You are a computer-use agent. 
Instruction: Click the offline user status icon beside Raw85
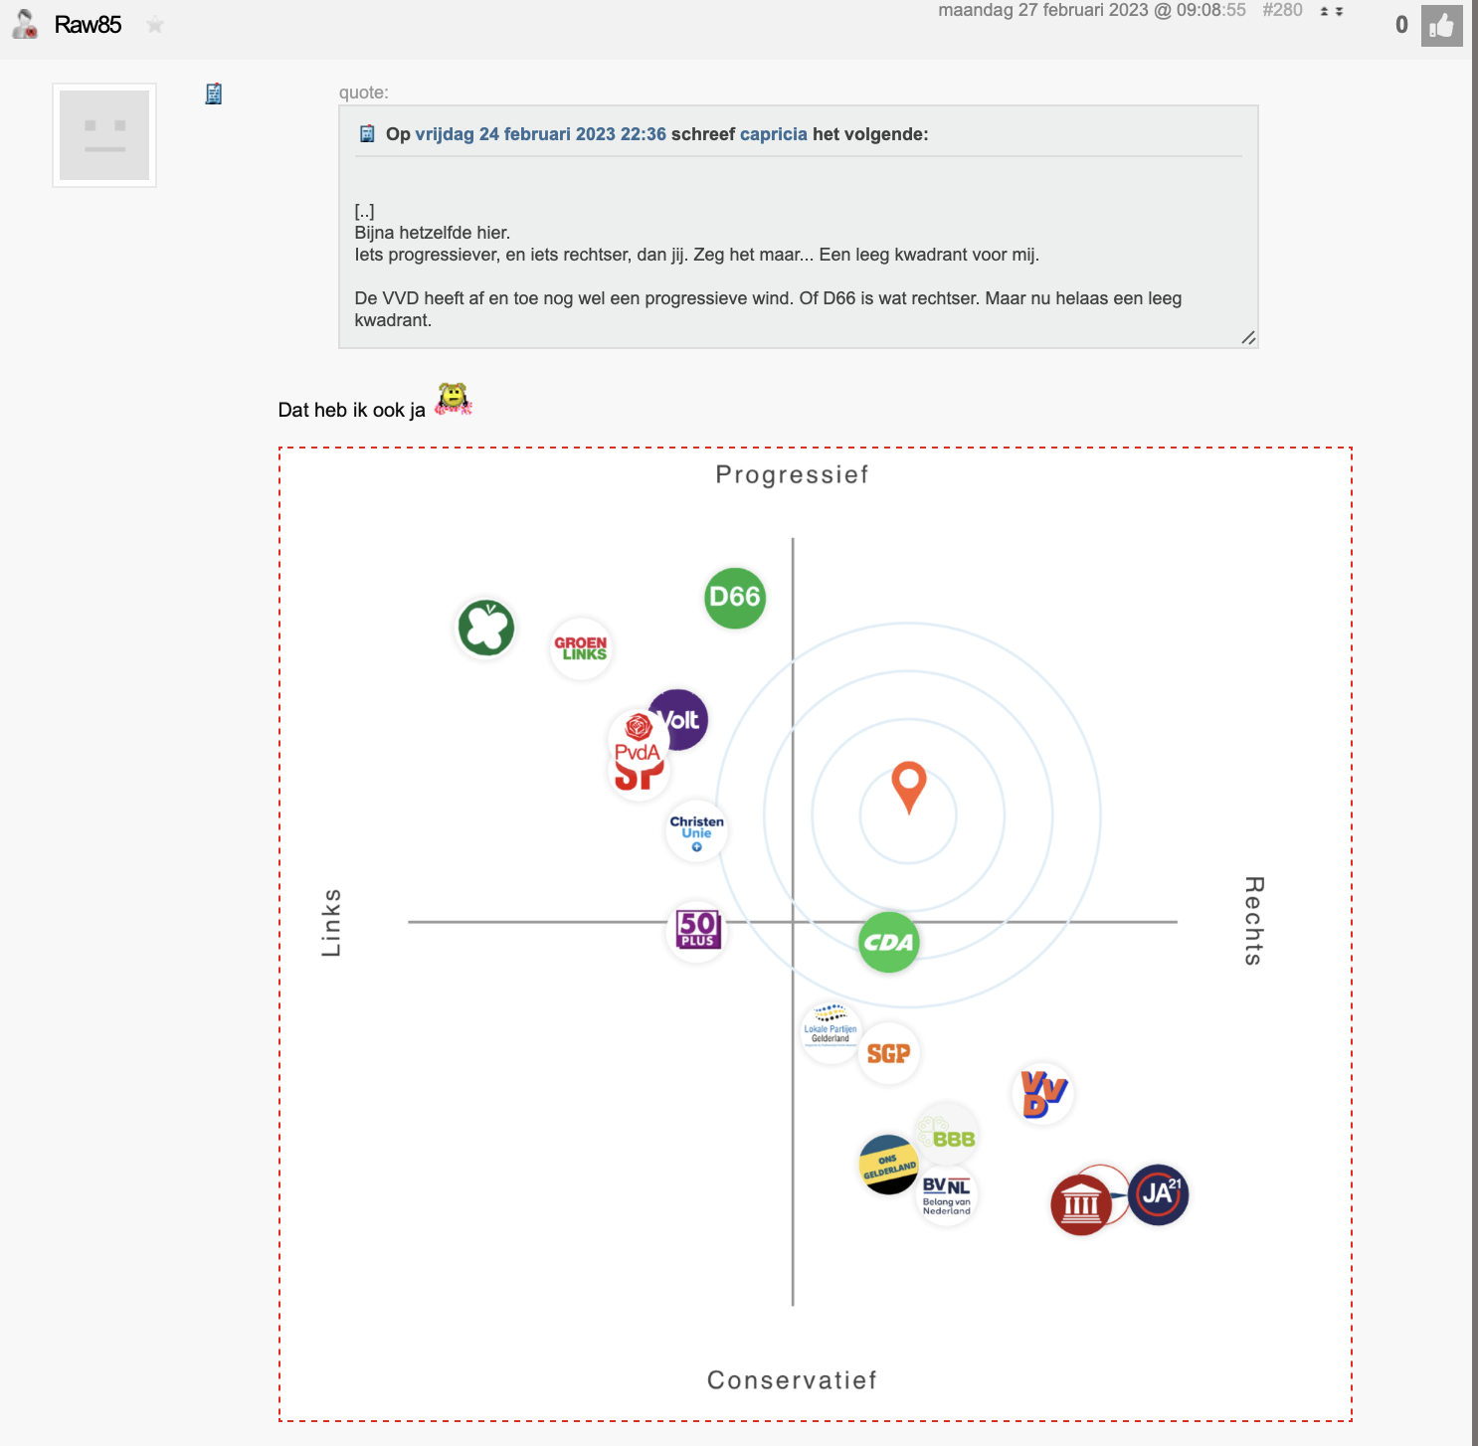25,24
